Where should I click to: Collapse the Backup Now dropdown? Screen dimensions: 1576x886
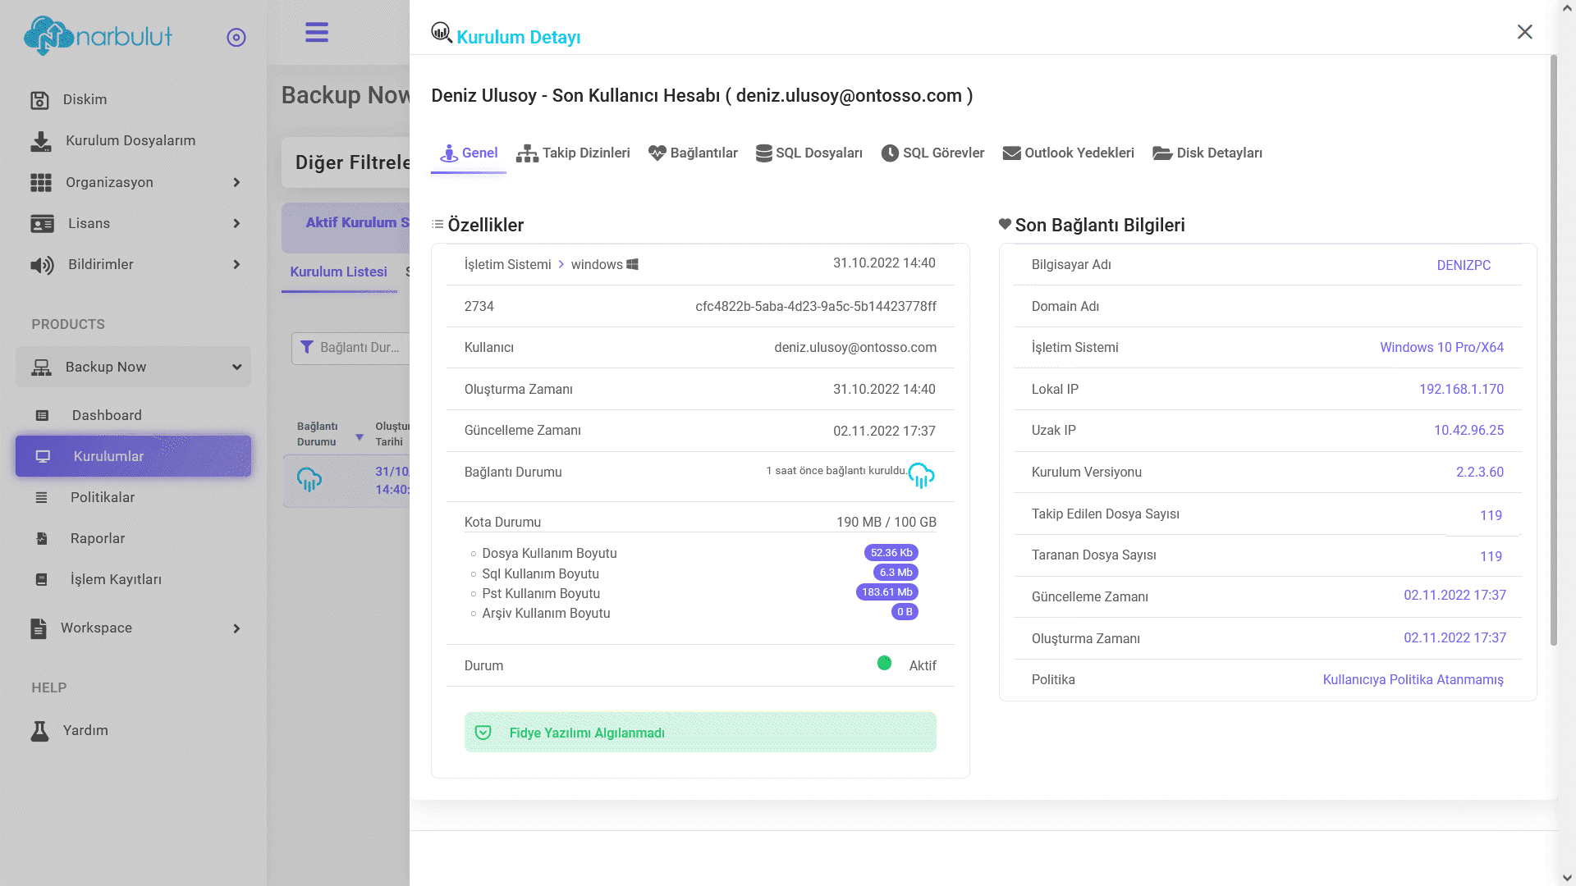pyautogui.click(x=236, y=368)
